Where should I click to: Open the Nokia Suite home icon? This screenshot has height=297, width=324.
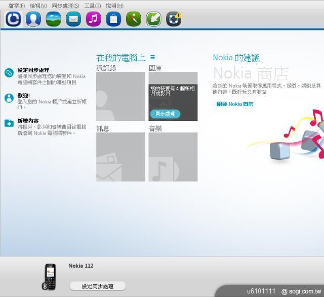pos(13,19)
